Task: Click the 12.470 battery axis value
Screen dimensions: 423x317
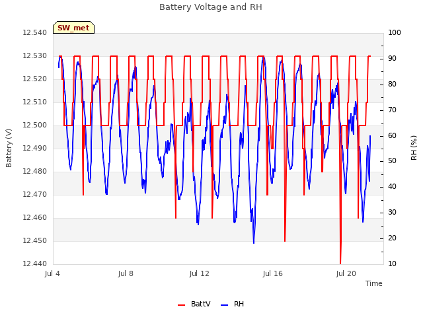Action: pos(34,195)
